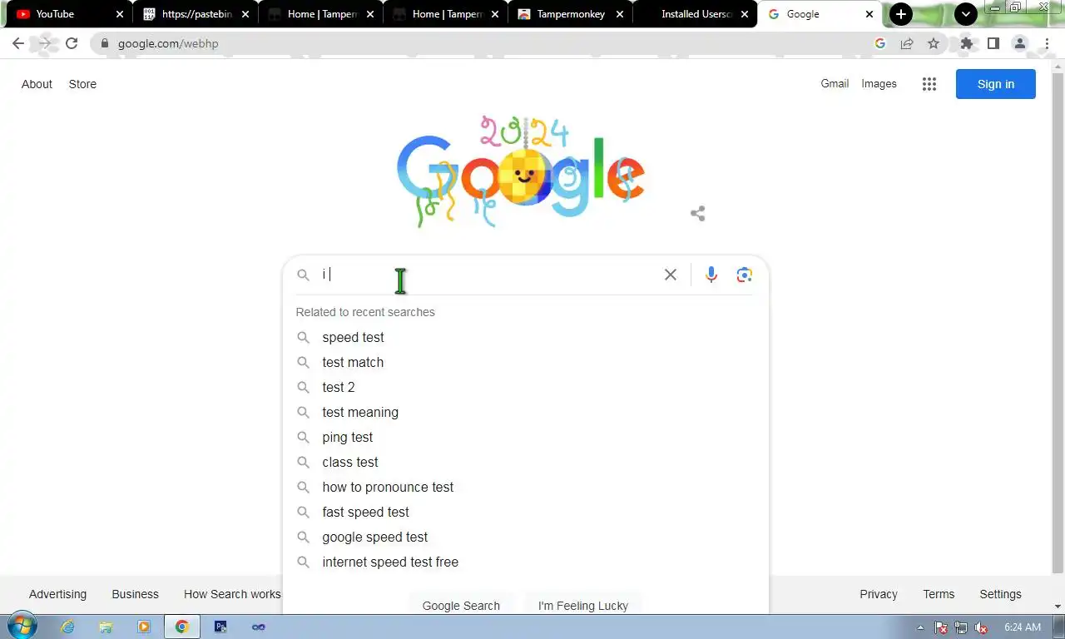Click the share icon beside the Google doodle
This screenshot has width=1065, height=639.
pyautogui.click(x=698, y=214)
